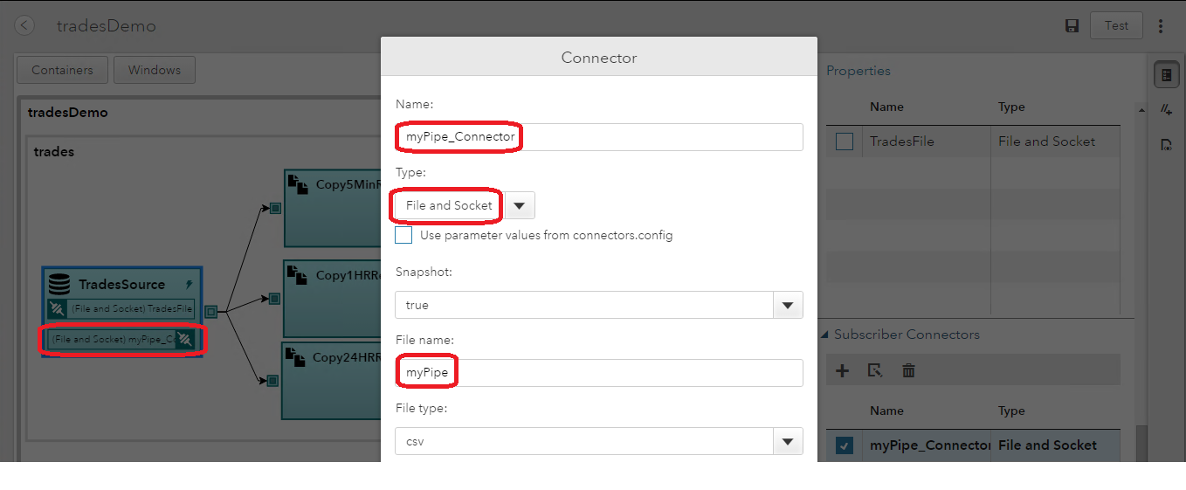
Task: Click the back arrow beside tradesDemo
Action: coord(24,25)
